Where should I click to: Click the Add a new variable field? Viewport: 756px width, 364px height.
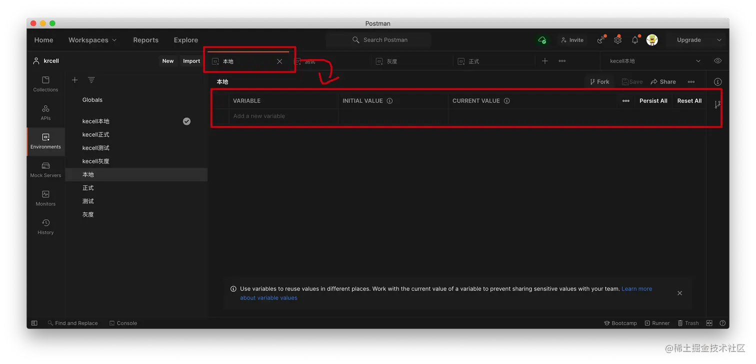(x=284, y=116)
